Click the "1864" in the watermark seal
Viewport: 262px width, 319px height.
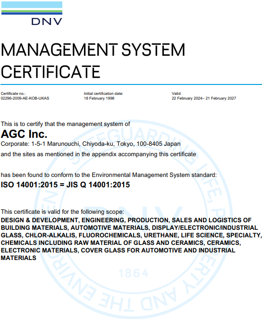[x=134, y=273]
